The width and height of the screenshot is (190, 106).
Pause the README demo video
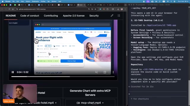pos(13,72)
